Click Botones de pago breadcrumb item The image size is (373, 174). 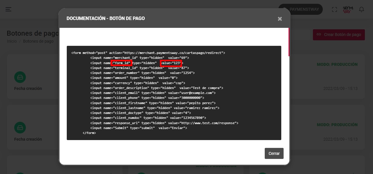(38, 41)
